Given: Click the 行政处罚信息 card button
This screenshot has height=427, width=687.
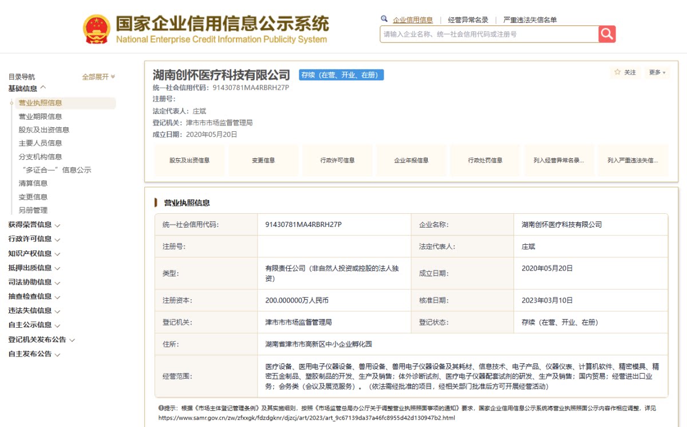Looking at the screenshot, I should coord(485,160).
